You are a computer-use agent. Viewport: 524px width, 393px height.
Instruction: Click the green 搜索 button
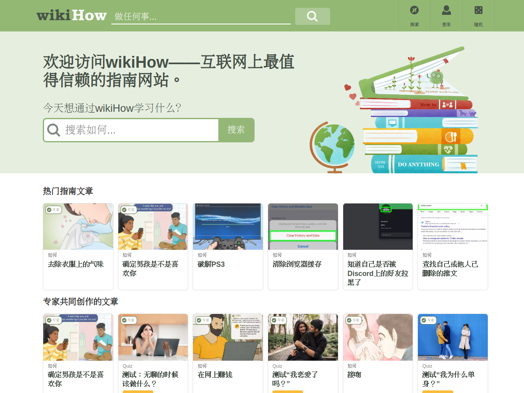pyautogui.click(x=236, y=130)
